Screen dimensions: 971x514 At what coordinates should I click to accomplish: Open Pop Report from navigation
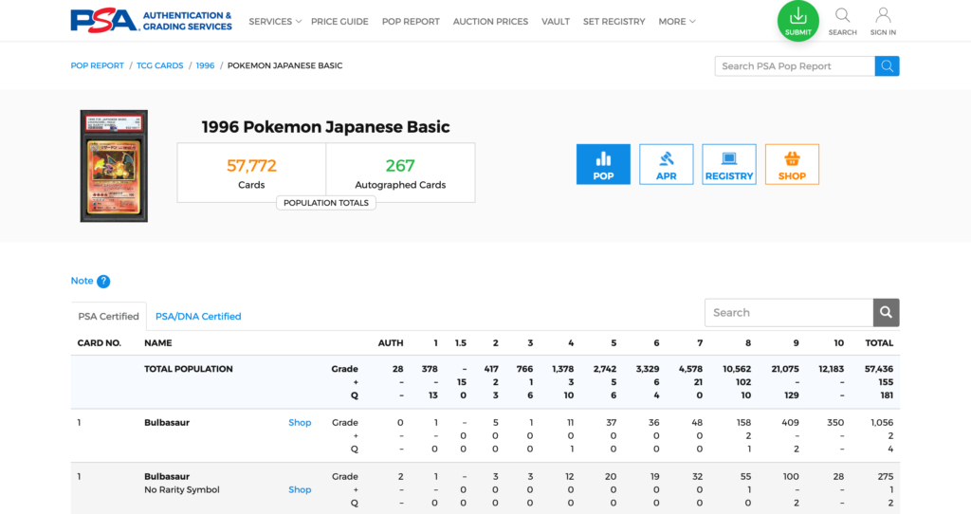point(411,22)
